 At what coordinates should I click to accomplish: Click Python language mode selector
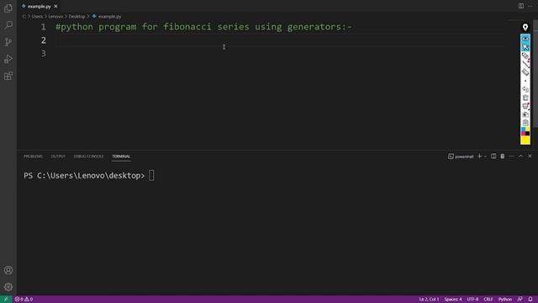[x=505, y=300]
